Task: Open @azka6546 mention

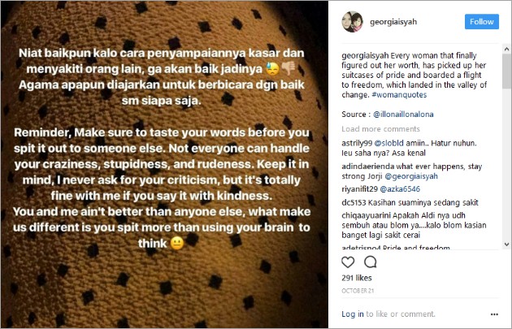Action: point(400,189)
